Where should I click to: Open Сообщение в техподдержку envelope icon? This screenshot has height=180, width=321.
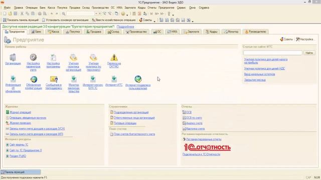tap(54, 79)
